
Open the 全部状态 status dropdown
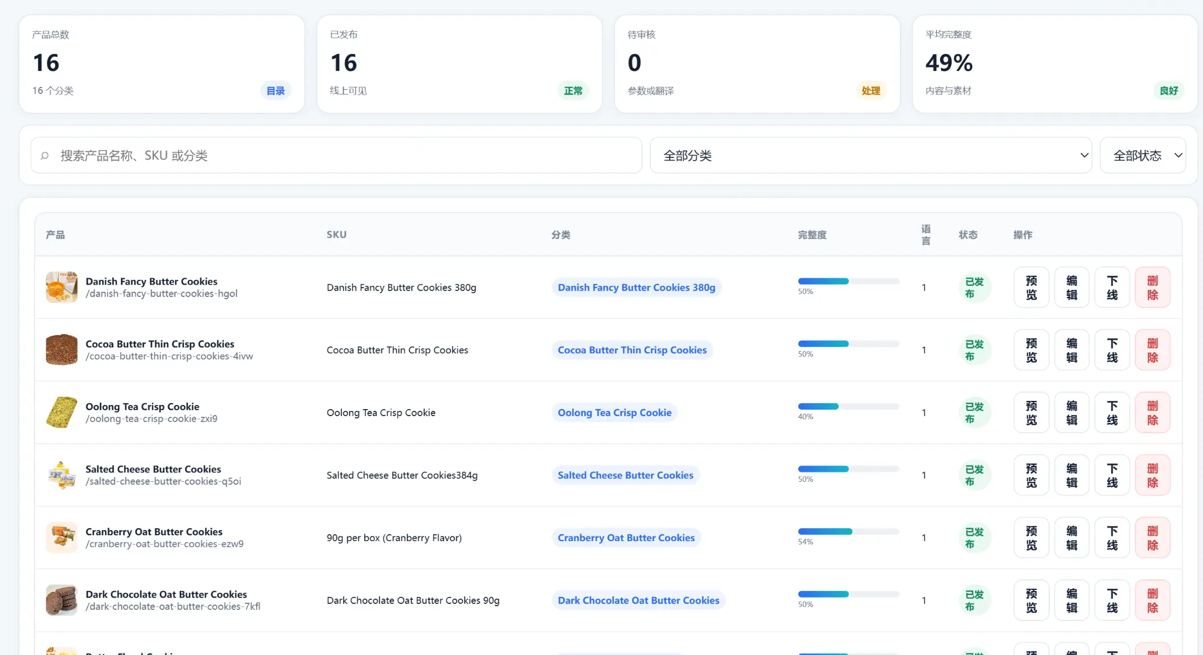tap(1142, 156)
